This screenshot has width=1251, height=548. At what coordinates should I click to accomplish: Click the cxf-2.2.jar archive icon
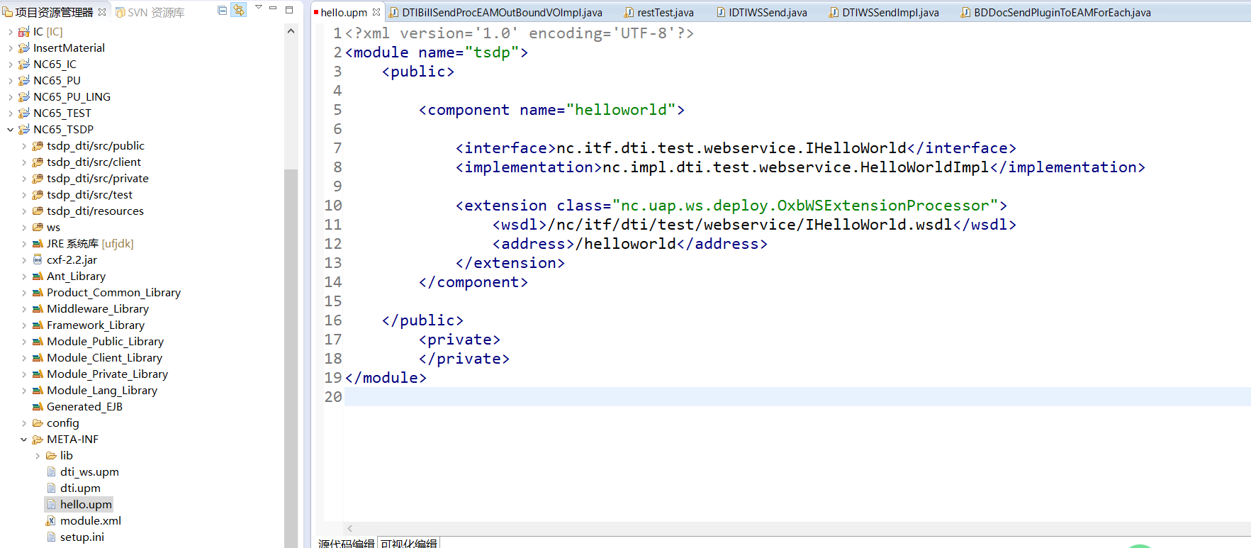point(38,260)
